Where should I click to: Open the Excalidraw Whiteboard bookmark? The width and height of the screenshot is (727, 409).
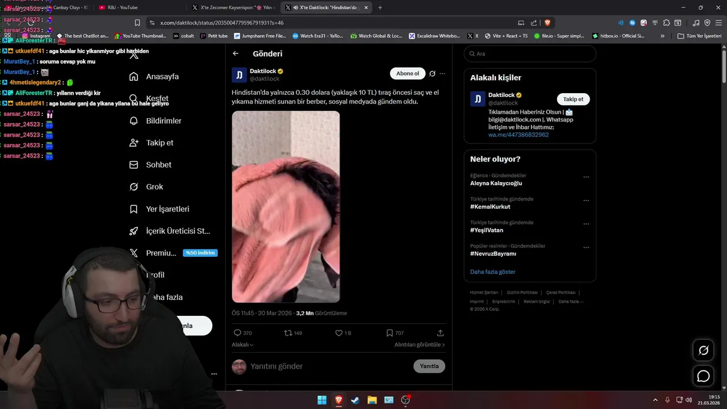434,36
